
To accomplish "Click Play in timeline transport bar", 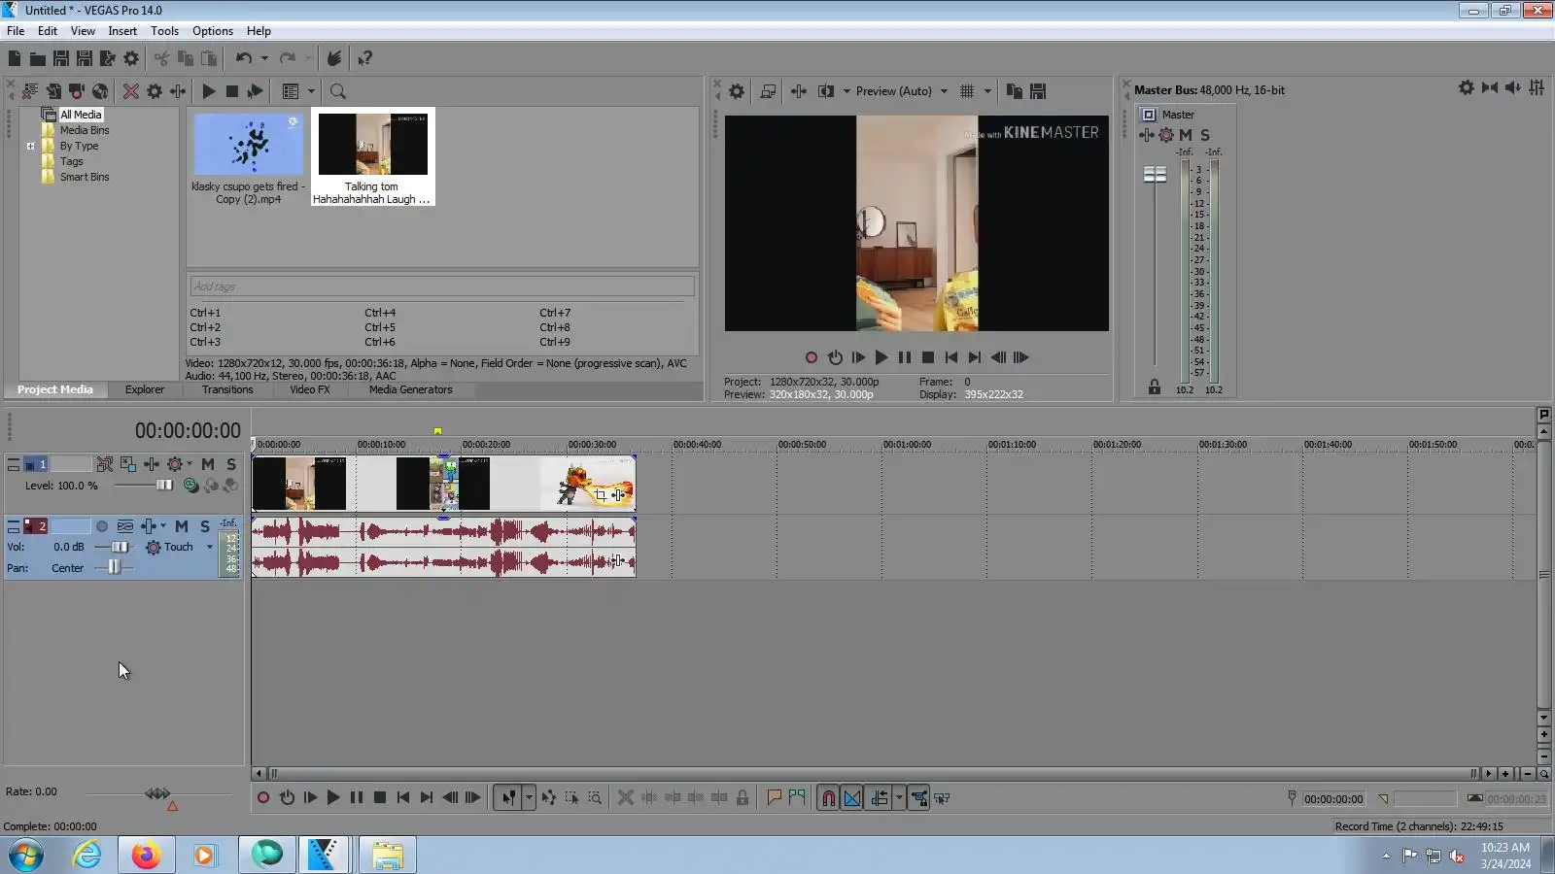I will (x=333, y=798).
